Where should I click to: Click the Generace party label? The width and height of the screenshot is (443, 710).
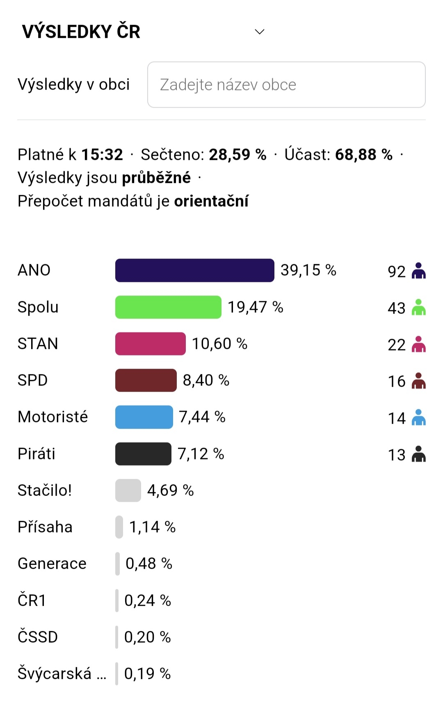tap(52, 563)
